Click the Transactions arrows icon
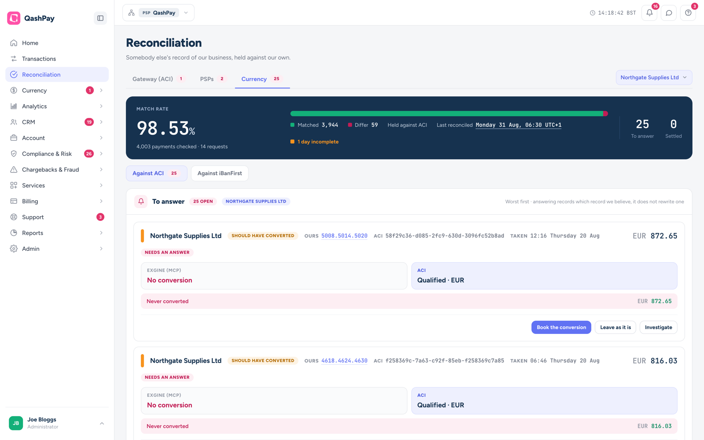This screenshot has height=440, width=704. (x=14, y=59)
